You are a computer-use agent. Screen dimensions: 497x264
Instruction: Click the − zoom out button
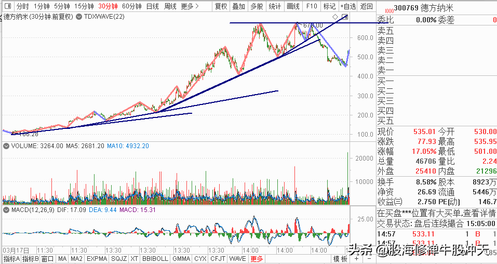[x=368, y=259]
